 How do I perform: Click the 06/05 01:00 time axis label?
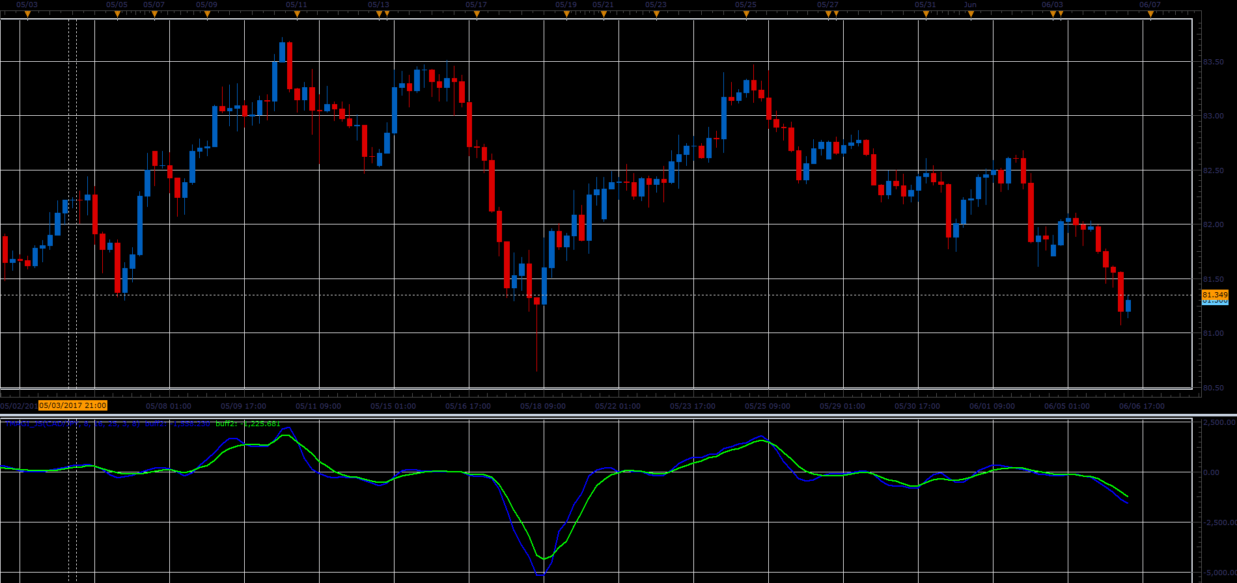(1067, 406)
